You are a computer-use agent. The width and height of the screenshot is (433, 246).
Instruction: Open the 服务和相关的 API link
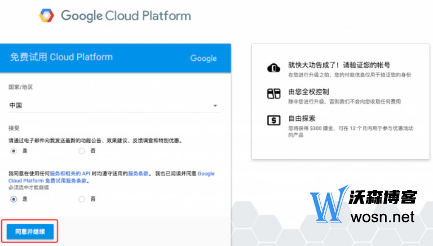coord(70,174)
